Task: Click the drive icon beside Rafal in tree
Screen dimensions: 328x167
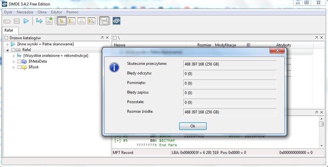Action: pos(18,50)
